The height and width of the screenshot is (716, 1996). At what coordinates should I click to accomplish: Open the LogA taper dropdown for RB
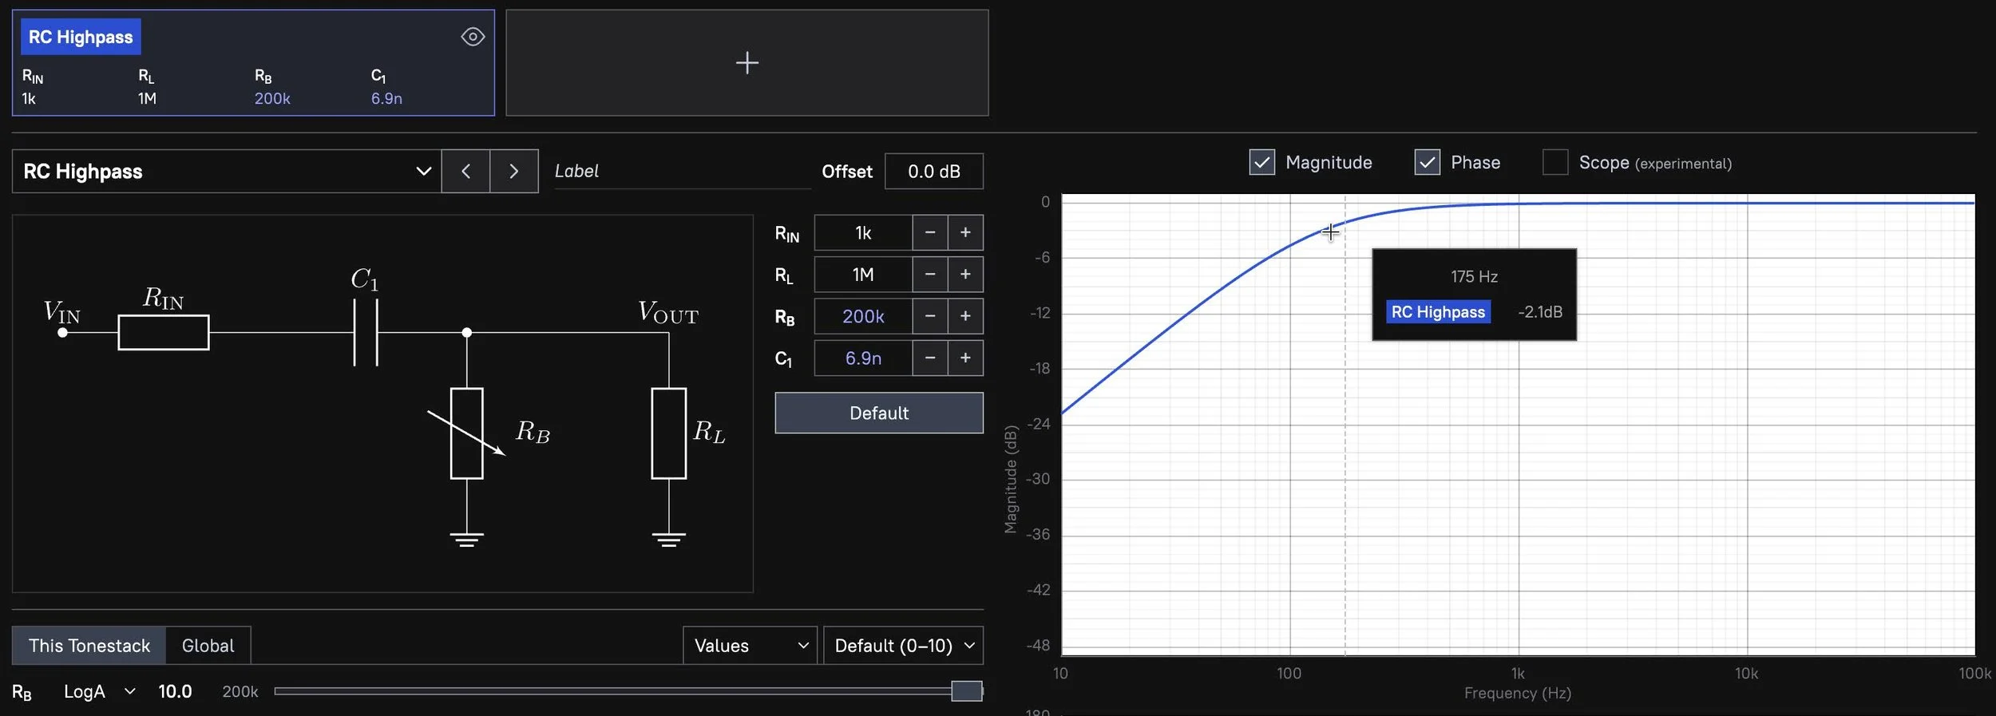pyautogui.click(x=99, y=691)
